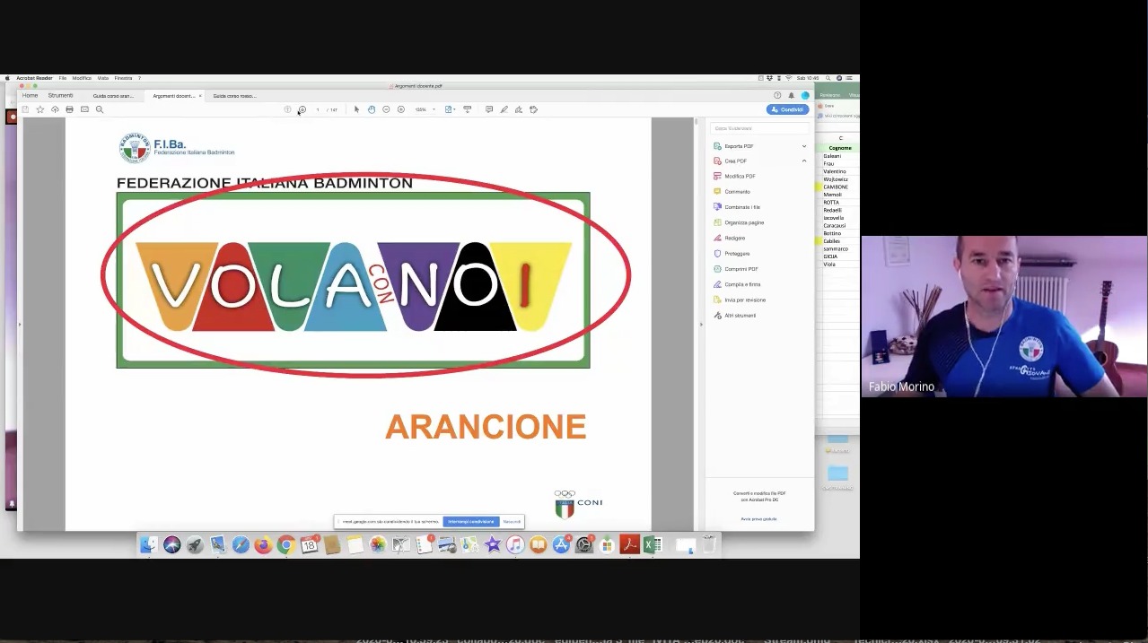Click the page number field
This screenshot has width=1148, height=643.
point(318,109)
